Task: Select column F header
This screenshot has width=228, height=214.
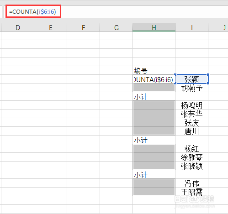Action: (84, 27)
